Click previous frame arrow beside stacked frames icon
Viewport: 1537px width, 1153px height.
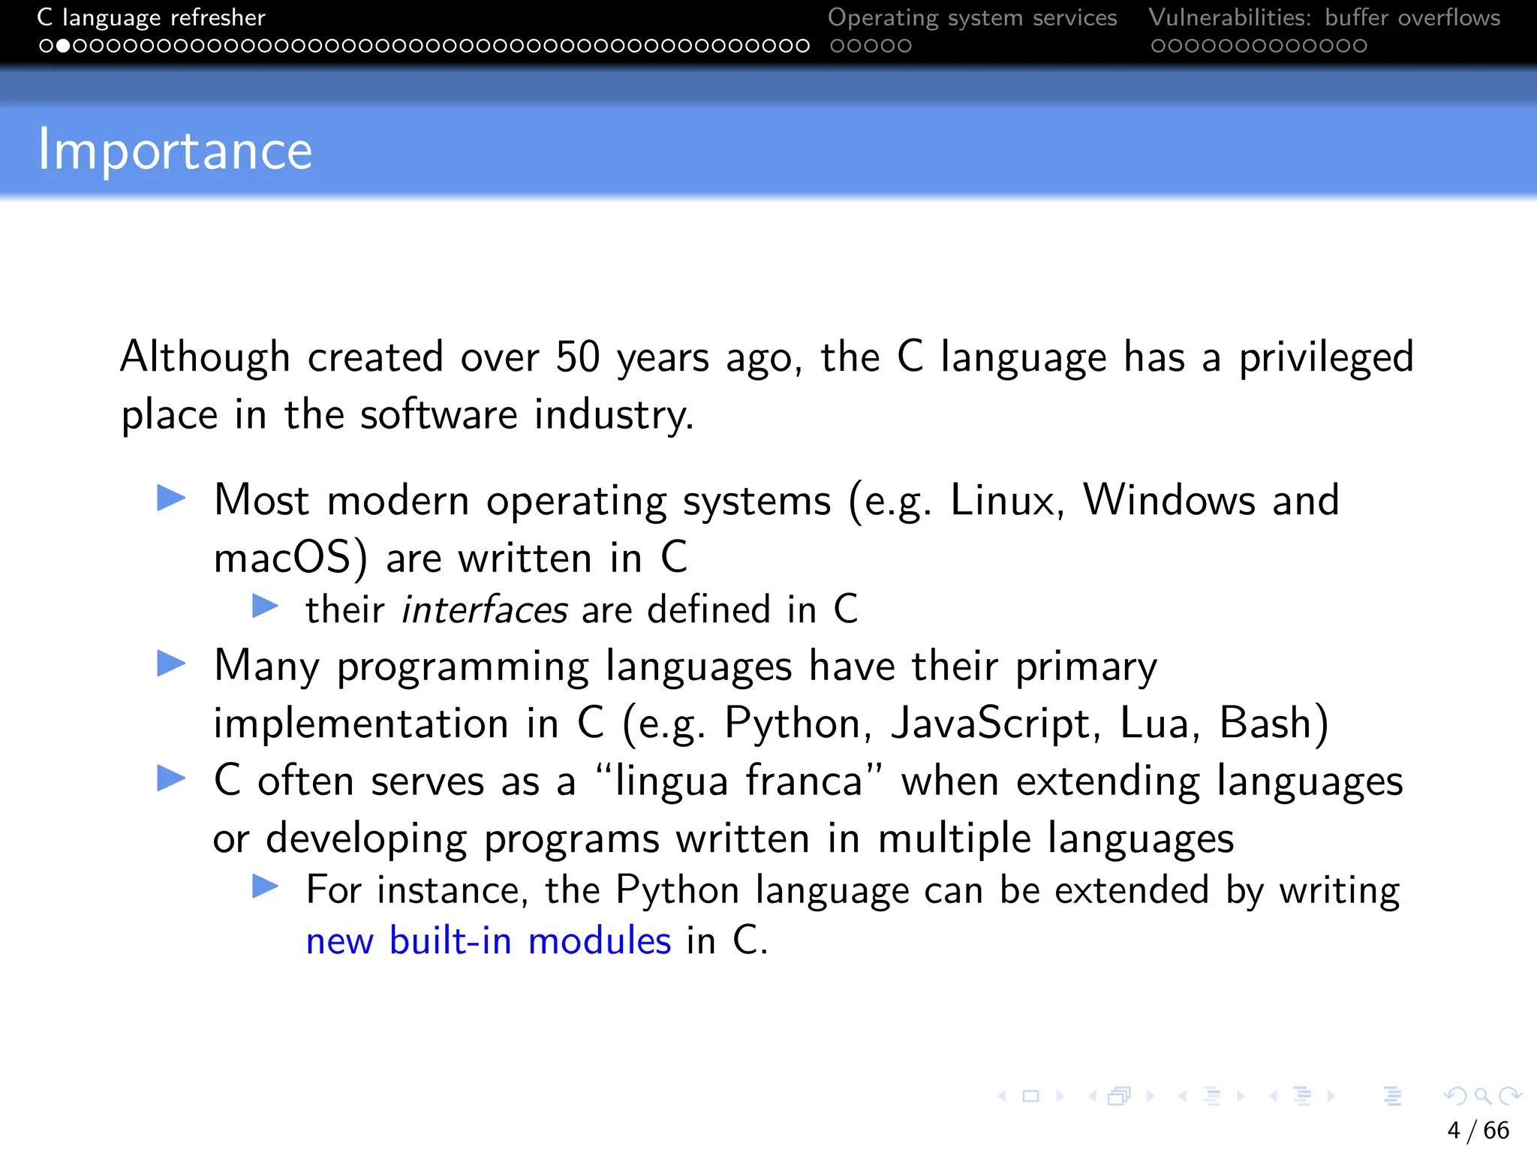(1093, 1097)
